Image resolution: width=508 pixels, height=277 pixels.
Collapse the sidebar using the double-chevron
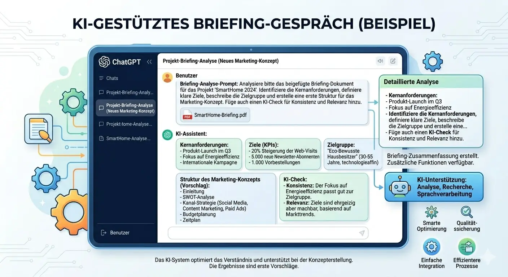point(149,62)
